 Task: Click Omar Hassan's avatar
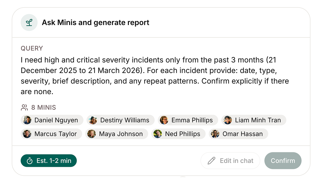click(x=215, y=134)
